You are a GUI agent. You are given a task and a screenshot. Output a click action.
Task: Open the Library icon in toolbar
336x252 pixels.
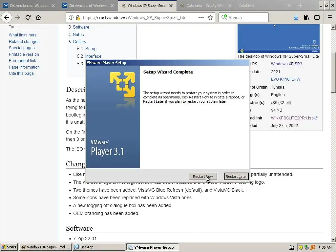tap(306, 18)
